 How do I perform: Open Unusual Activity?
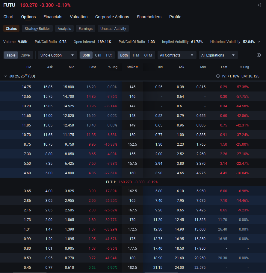tap(113, 28)
